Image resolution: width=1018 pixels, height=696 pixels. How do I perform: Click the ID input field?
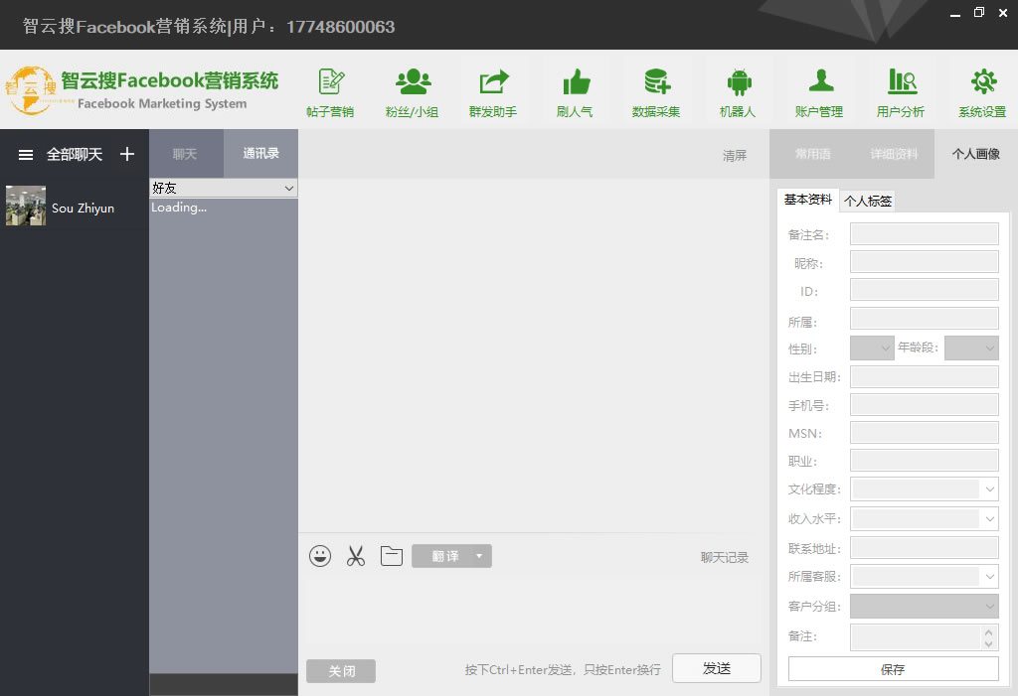pyautogui.click(x=925, y=290)
